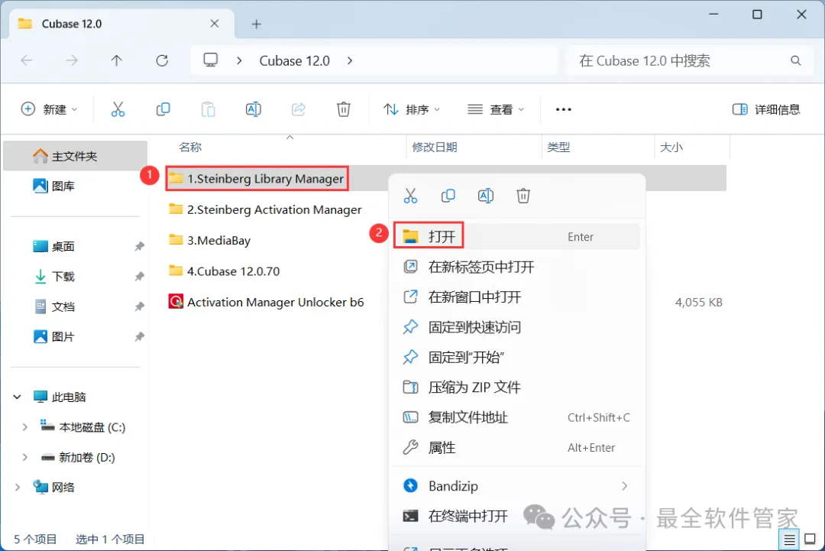825x551 pixels.
Task: Sort by the 修改日期 column header
Action: tap(435, 147)
